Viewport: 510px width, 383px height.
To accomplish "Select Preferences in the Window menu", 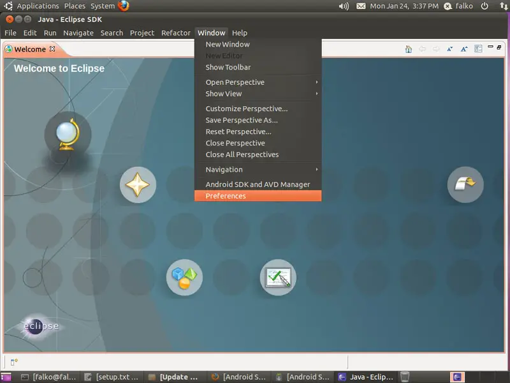I will [x=258, y=196].
